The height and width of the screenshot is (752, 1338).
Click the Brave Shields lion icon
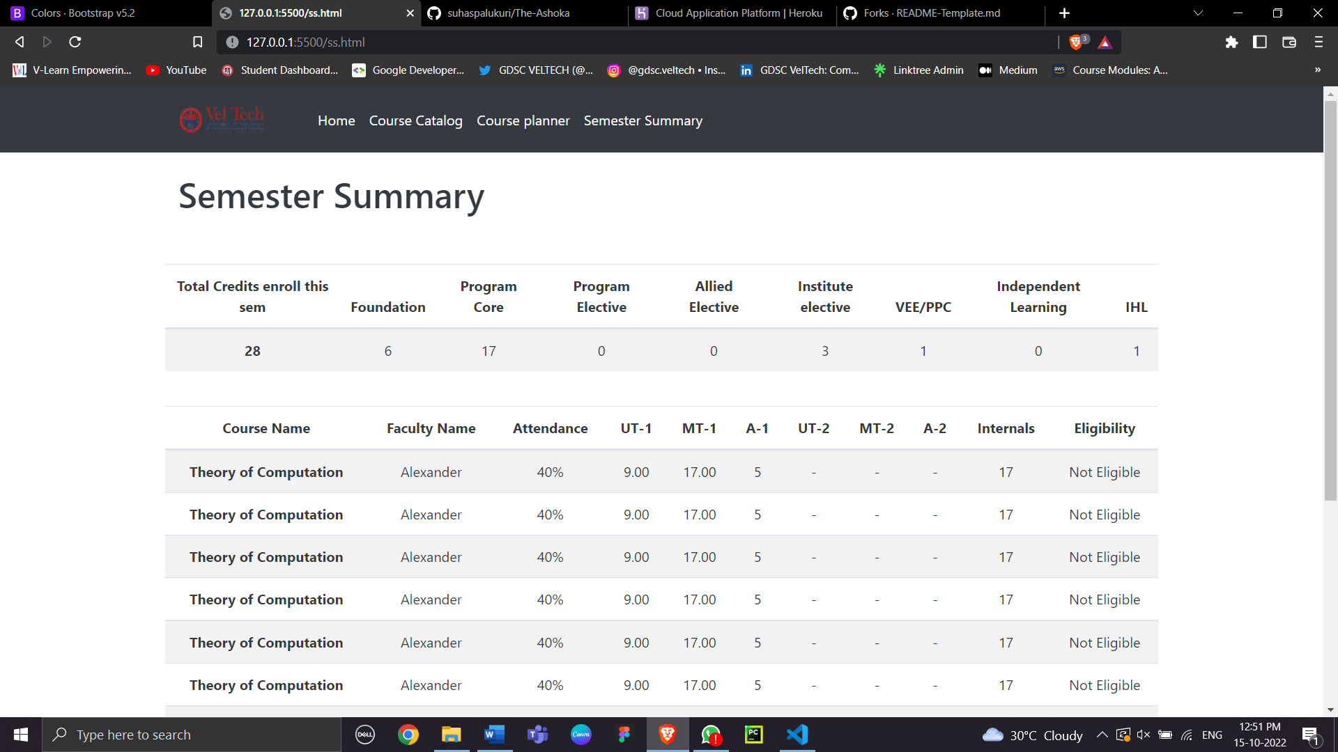[1075, 42]
